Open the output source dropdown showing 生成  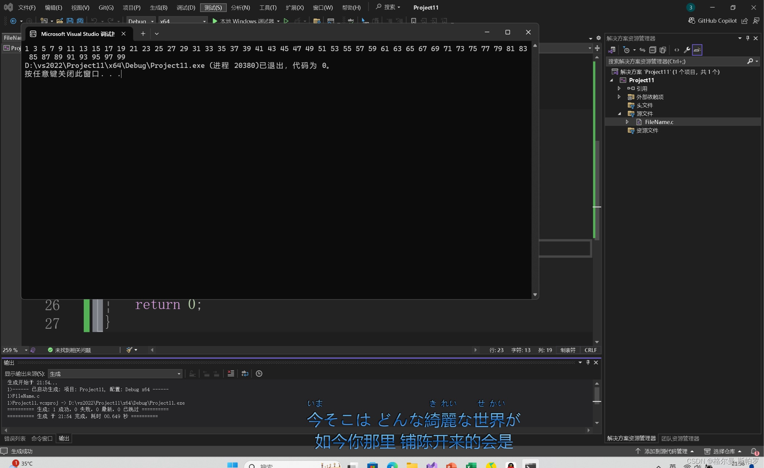tap(115, 374)
